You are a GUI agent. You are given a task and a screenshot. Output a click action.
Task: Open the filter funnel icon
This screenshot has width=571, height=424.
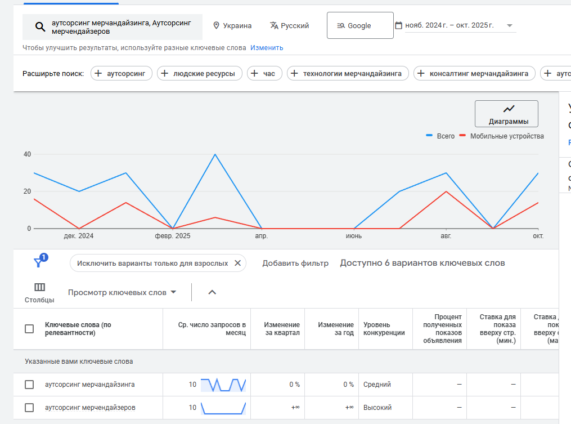[39, 261]
